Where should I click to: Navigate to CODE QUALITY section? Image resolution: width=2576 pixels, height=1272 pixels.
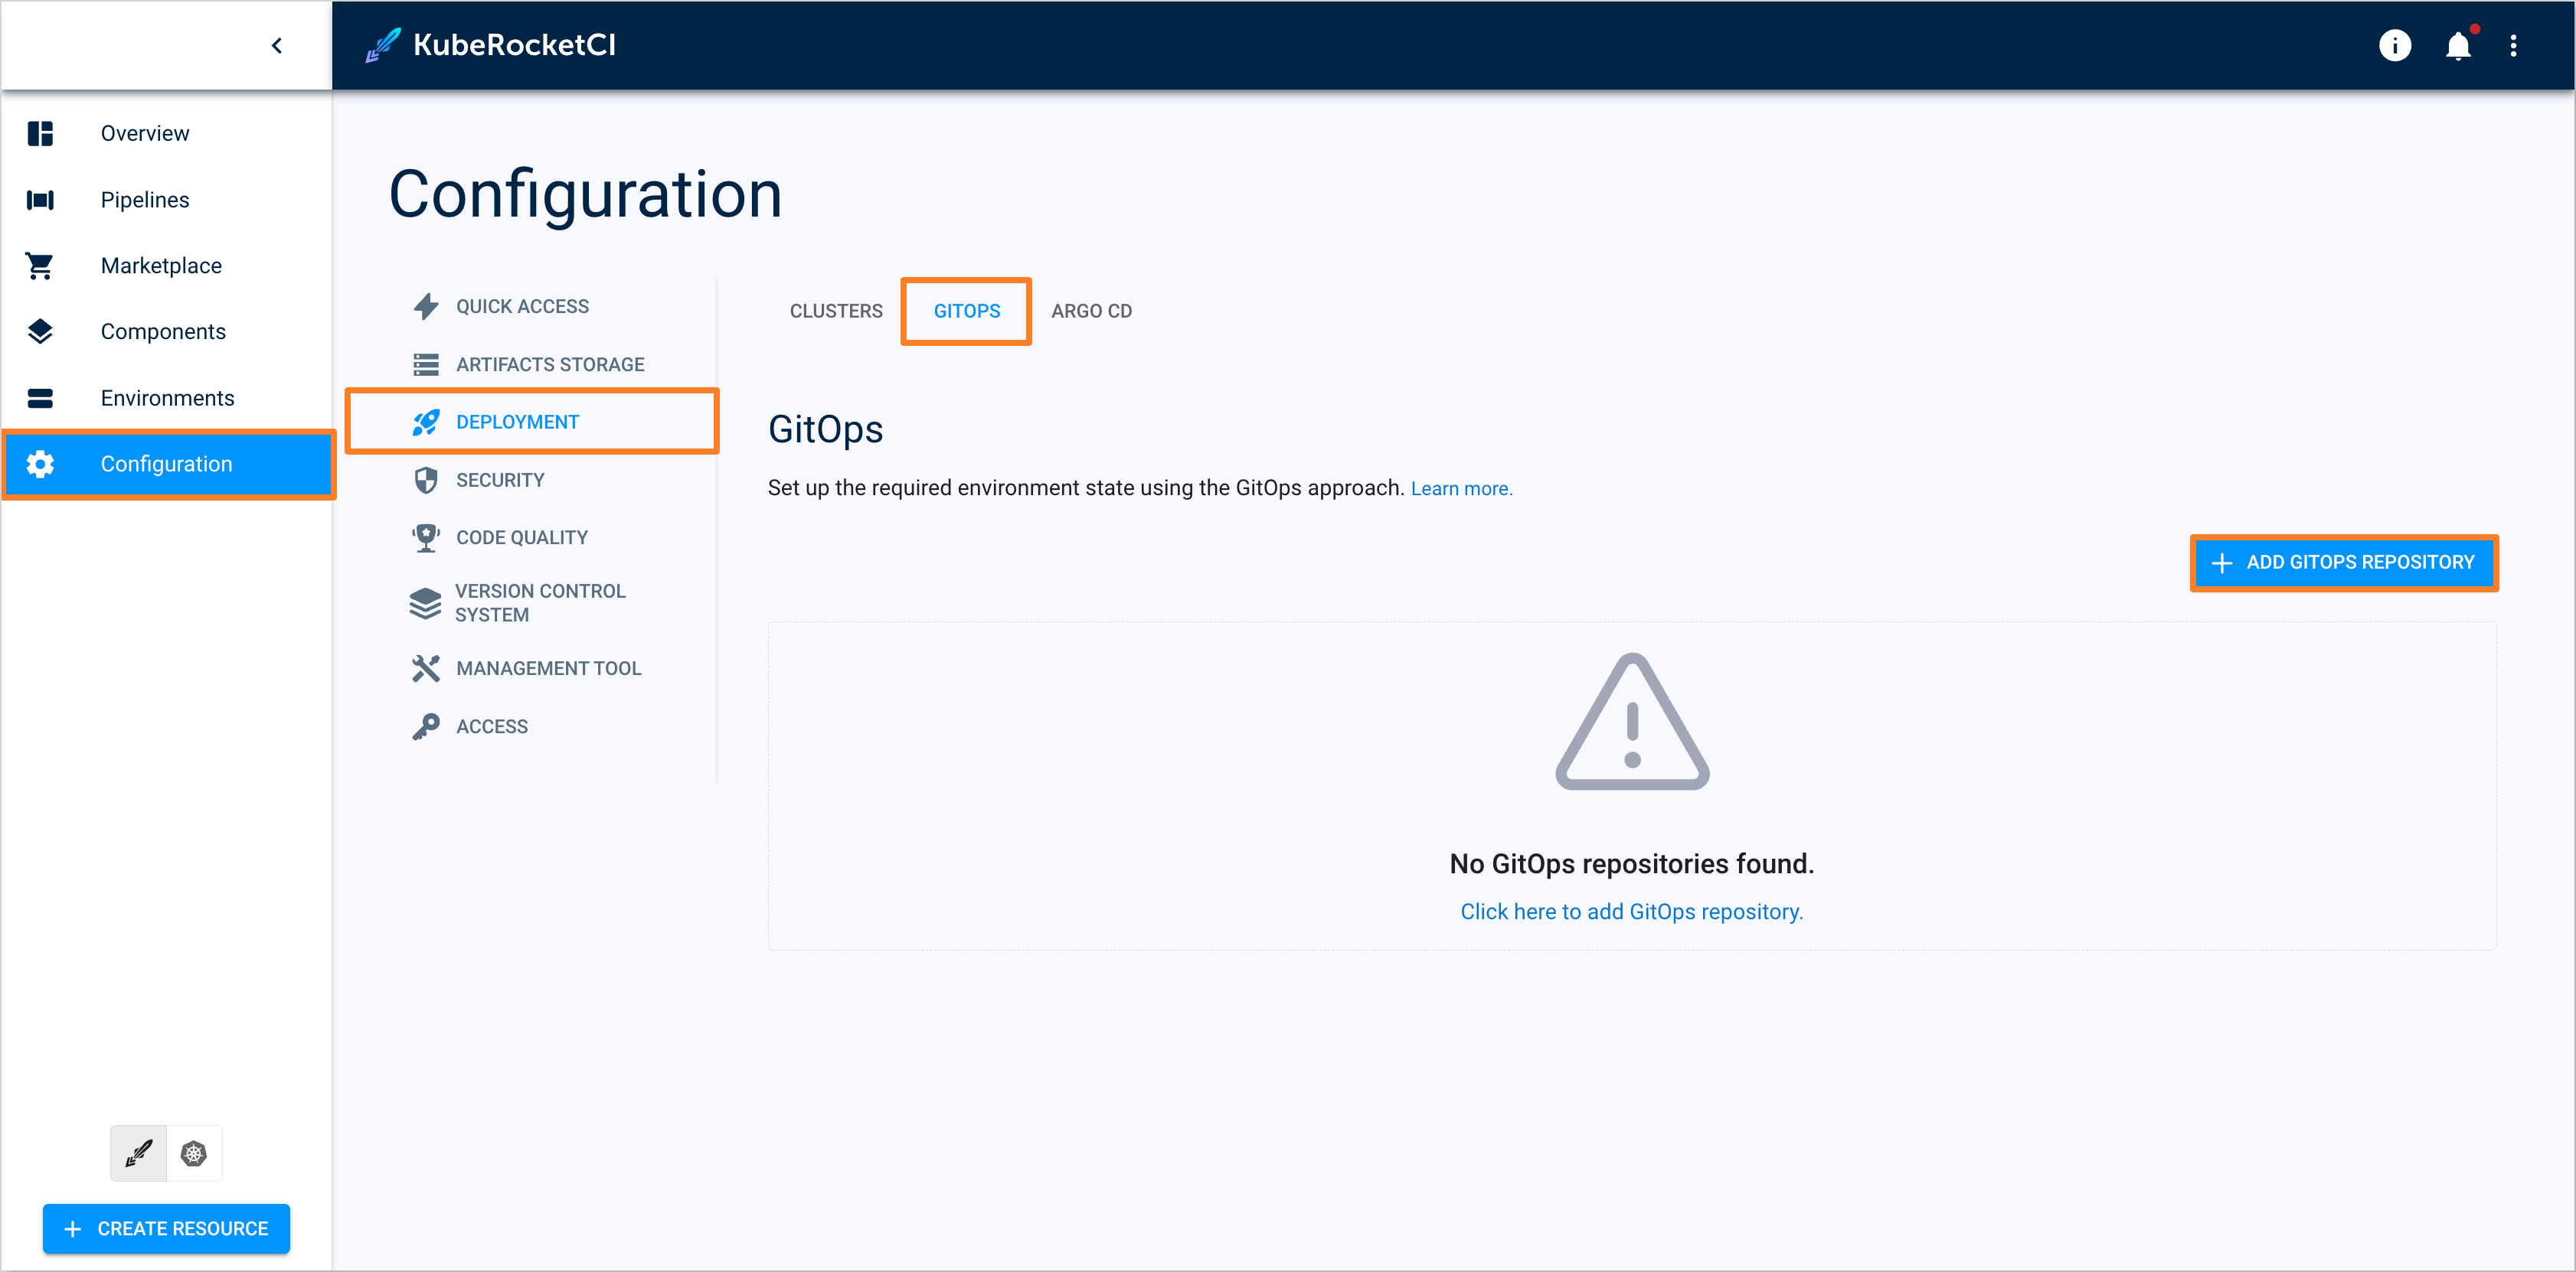coord(521,537)
